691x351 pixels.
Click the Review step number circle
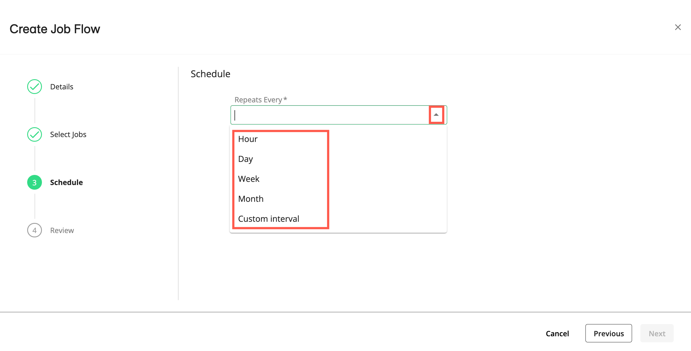click(x=34, y=230)
